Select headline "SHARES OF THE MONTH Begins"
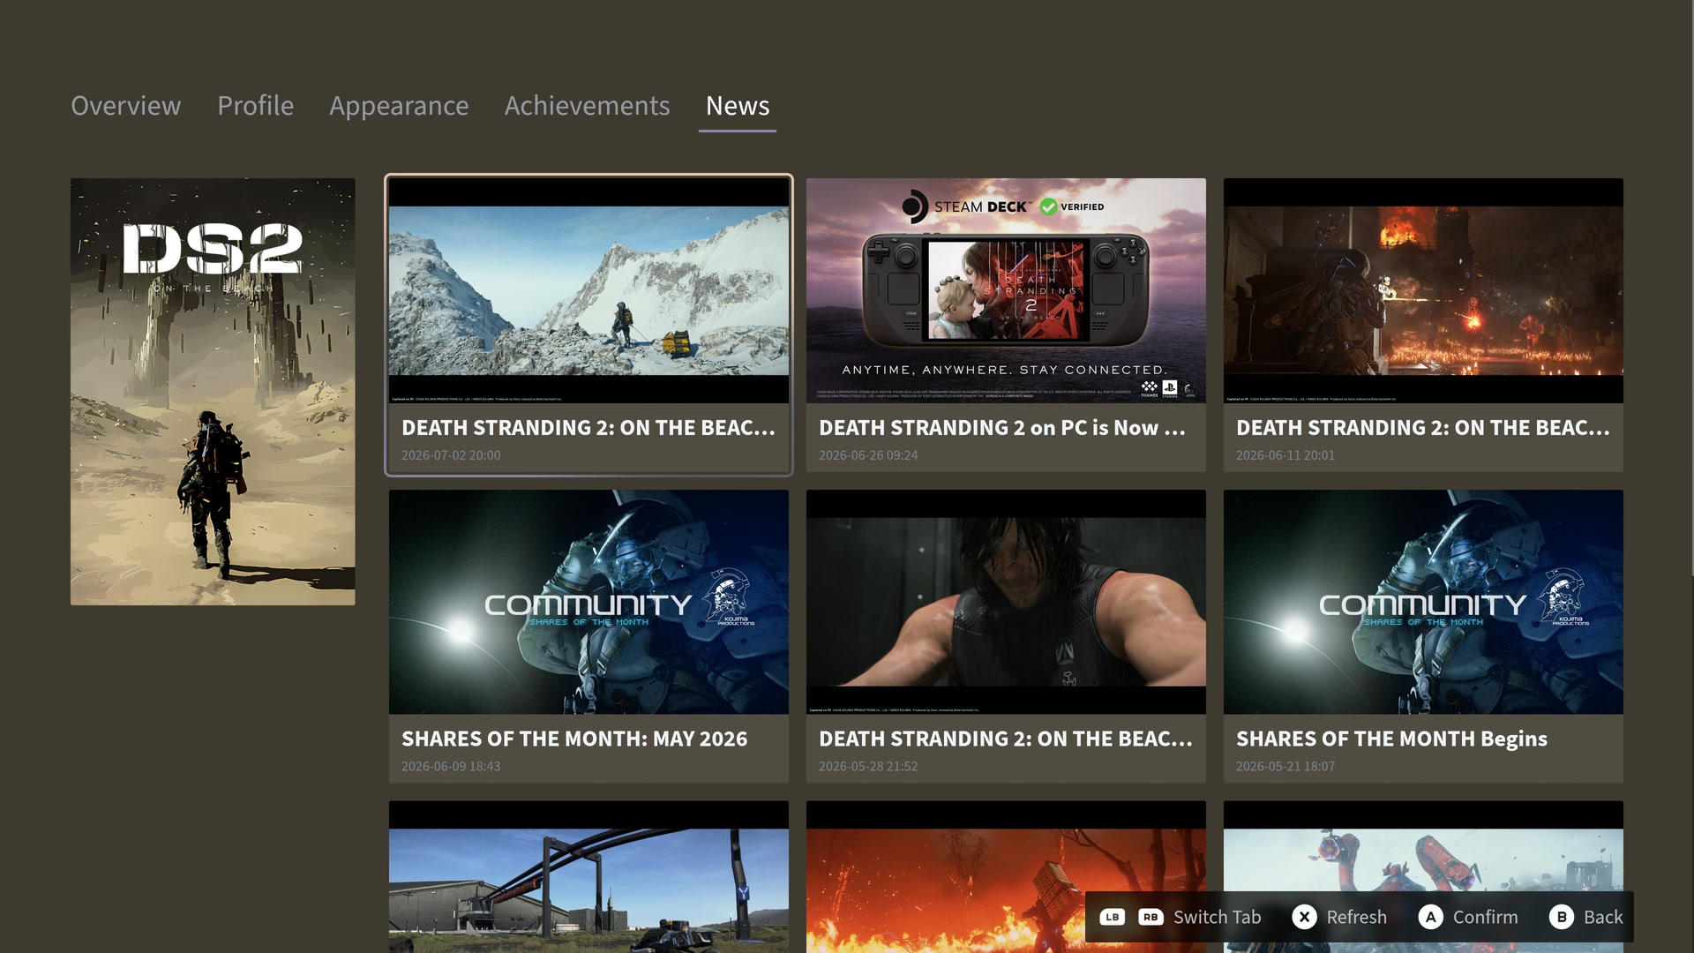 tap(1391, 739)
